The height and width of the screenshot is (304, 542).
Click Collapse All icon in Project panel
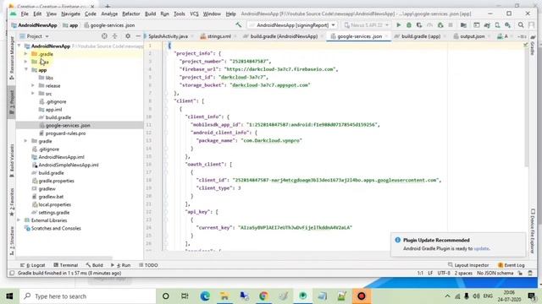click(115, 35)
